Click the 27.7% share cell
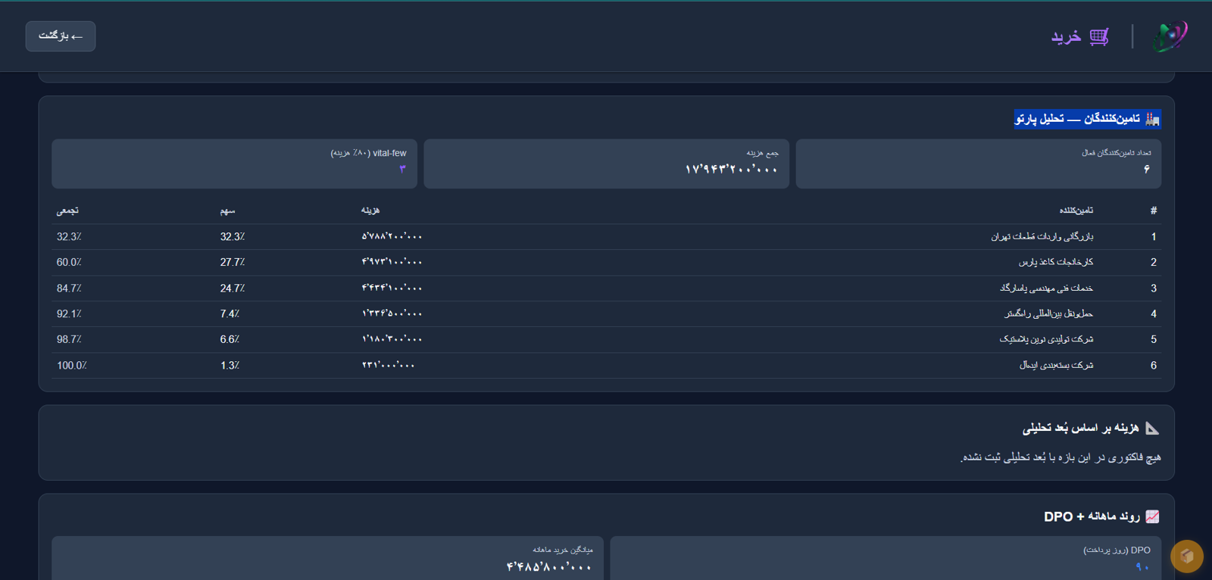1212x580 pixels. pyautogui.click(x=233, y=262)
